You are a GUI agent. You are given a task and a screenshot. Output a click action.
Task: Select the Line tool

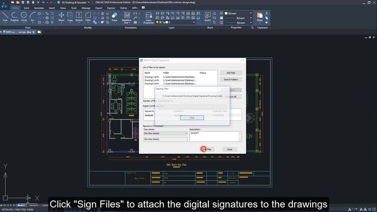[5, 17]
